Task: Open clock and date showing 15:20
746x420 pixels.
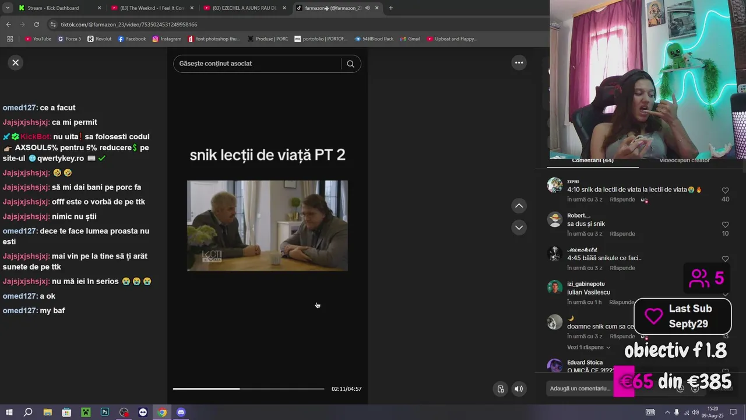Action: (713, 412)
